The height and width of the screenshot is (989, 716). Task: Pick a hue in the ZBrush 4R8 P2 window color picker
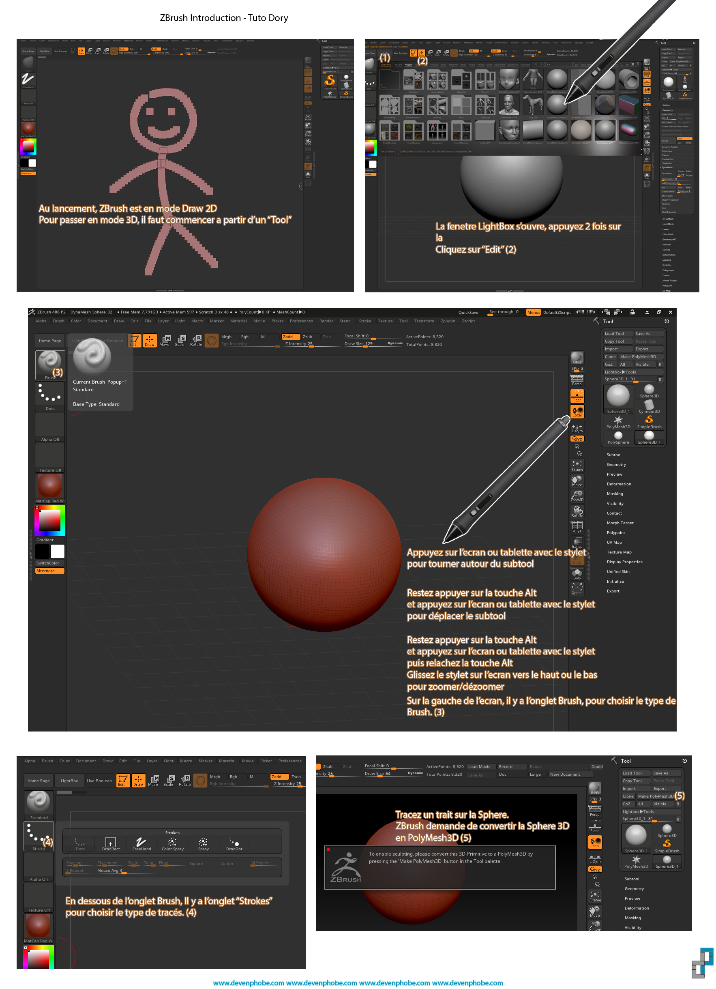point(50,521)
